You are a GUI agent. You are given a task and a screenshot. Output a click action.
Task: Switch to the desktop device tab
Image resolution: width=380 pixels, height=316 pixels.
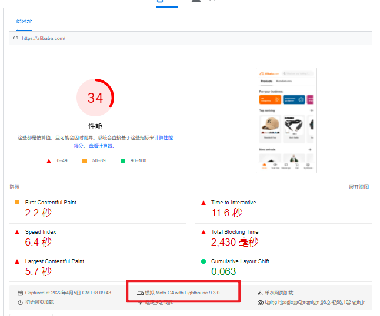pyautogui.click(x=196, y=1)
